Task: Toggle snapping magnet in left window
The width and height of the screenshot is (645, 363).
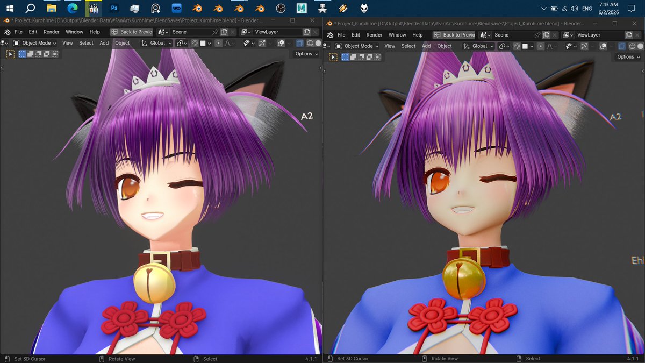Action: coord(194,43)
